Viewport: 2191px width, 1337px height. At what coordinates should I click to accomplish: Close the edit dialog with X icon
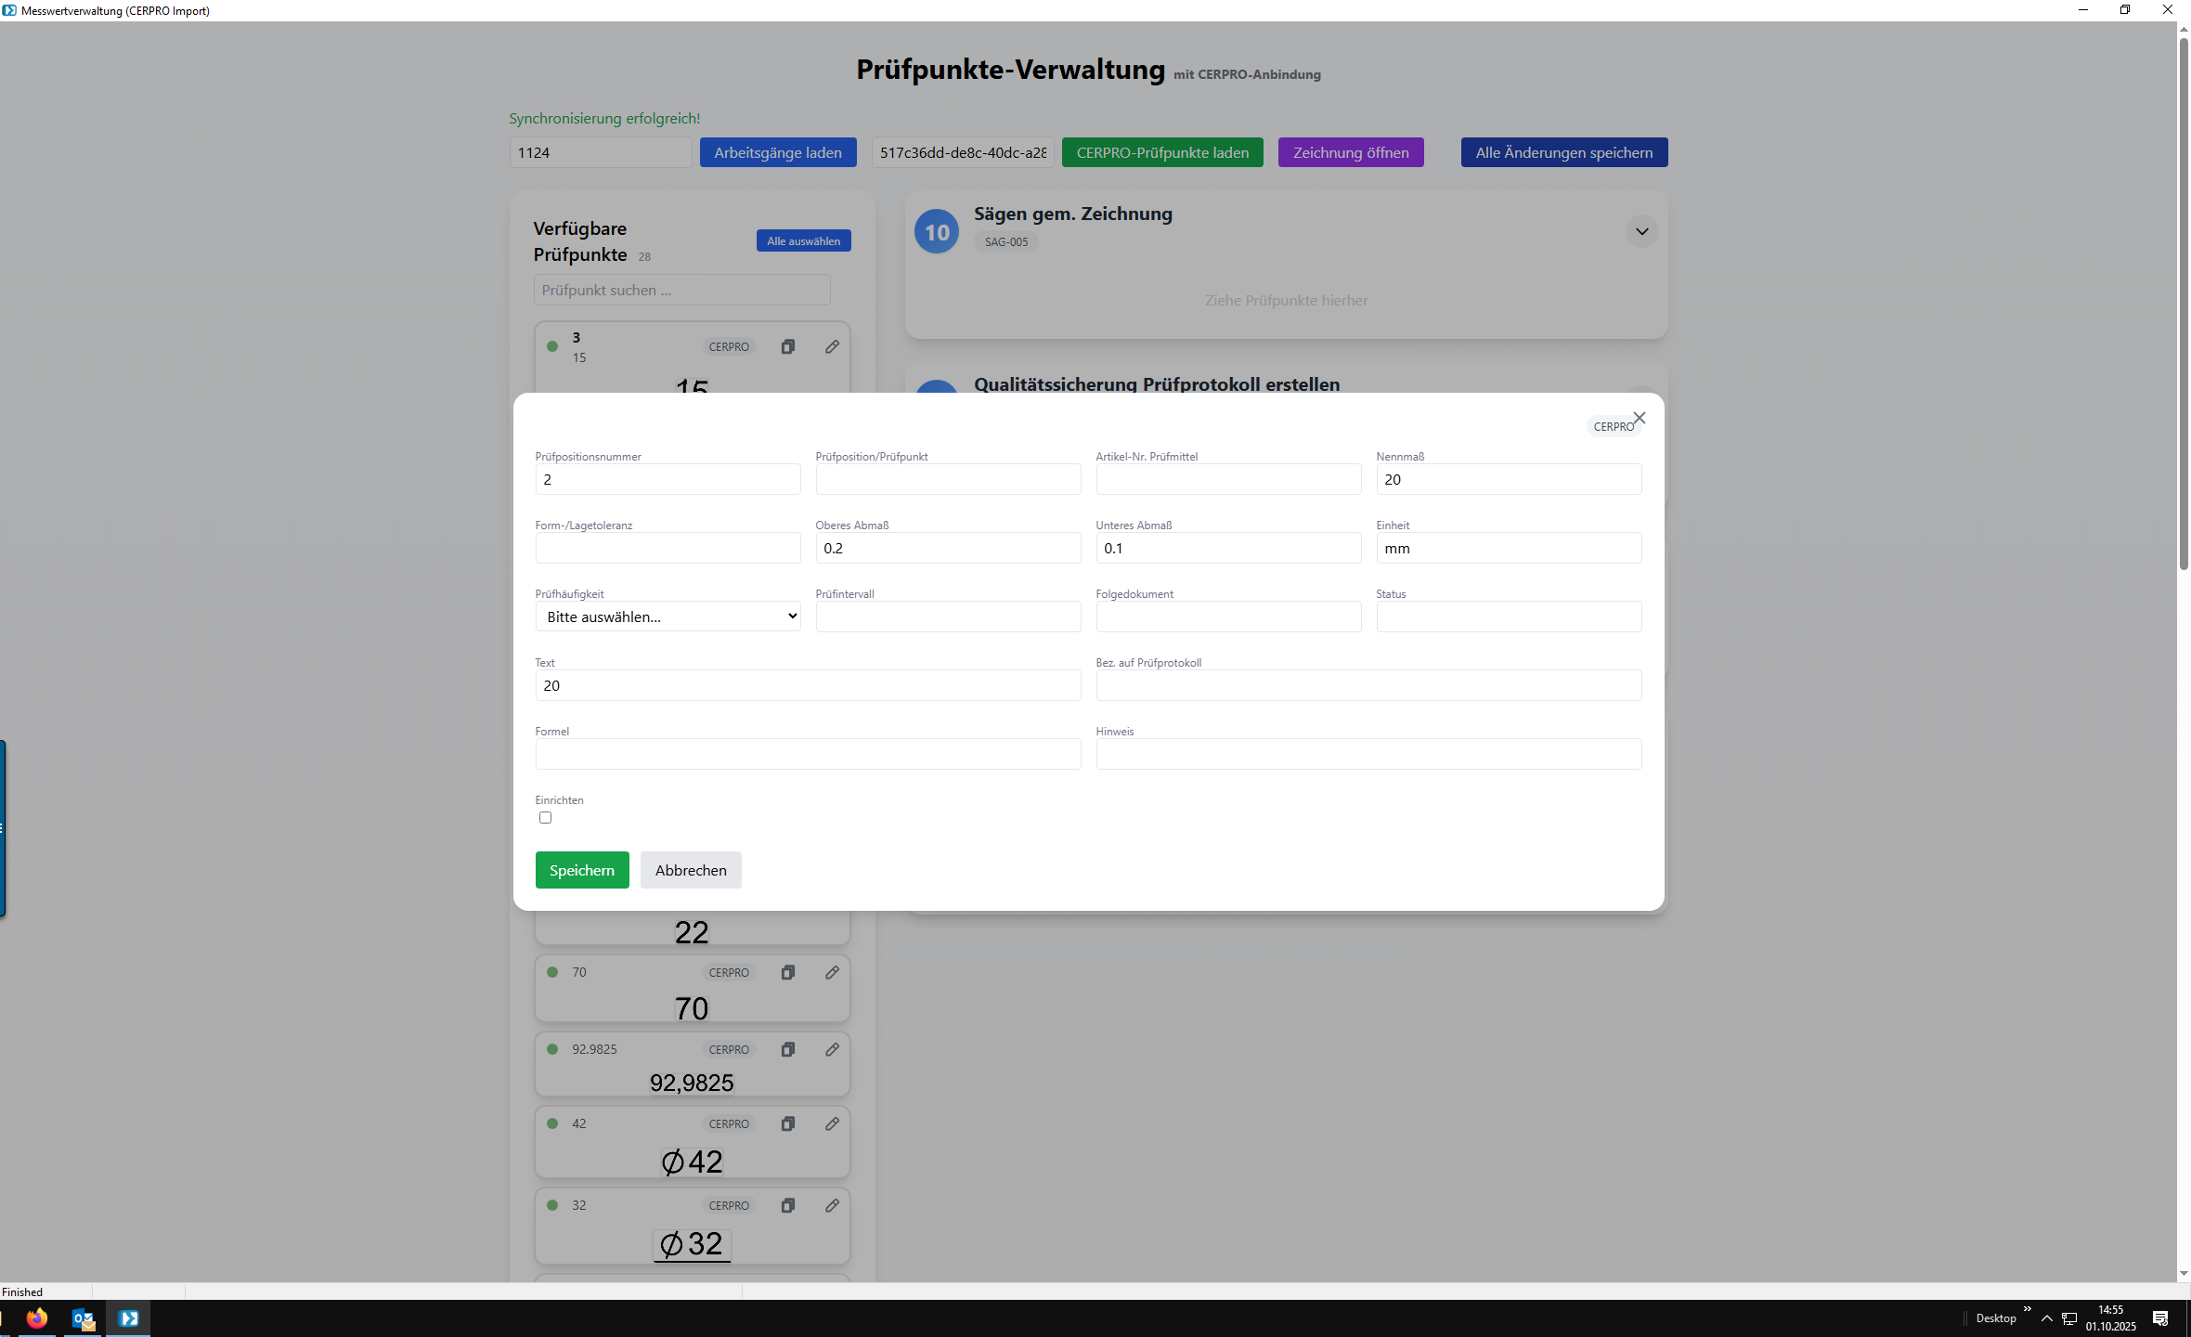(1640, 418)
